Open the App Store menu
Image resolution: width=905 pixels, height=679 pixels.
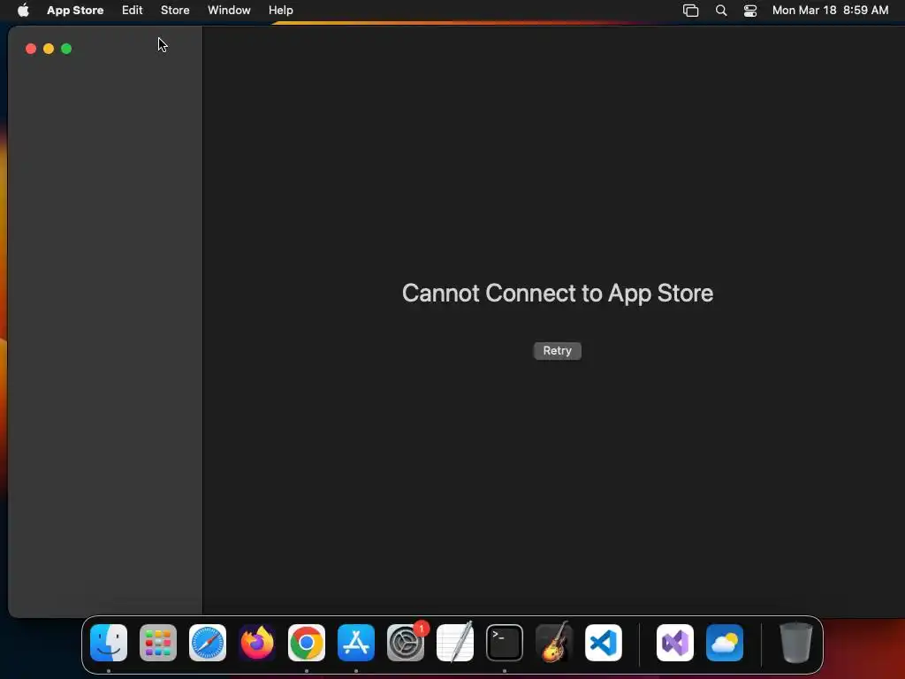tap(75, 11)
